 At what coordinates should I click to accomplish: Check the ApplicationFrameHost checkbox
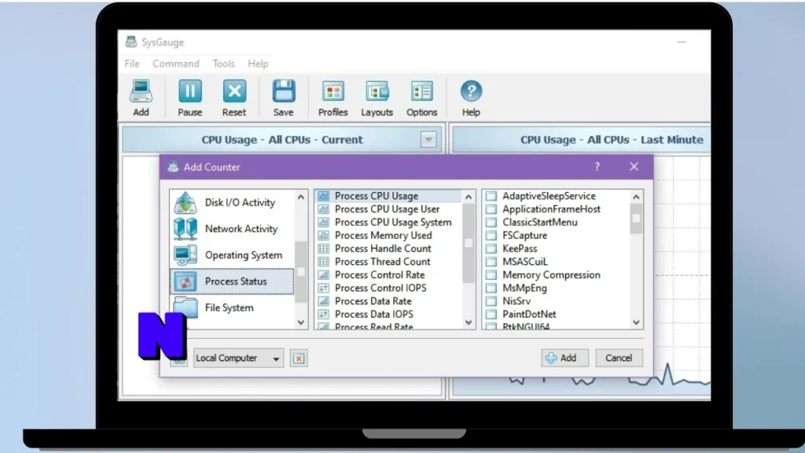(491, 209)
